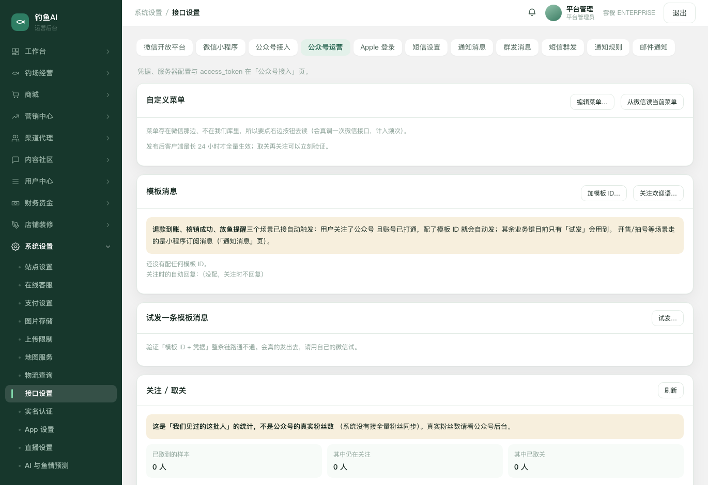Go to 实名认证 in the sidebar
This screenshot has height=485, width=708.
(61, 412)
